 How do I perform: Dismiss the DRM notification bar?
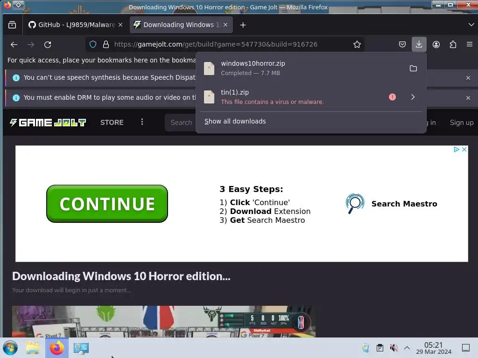468,98
